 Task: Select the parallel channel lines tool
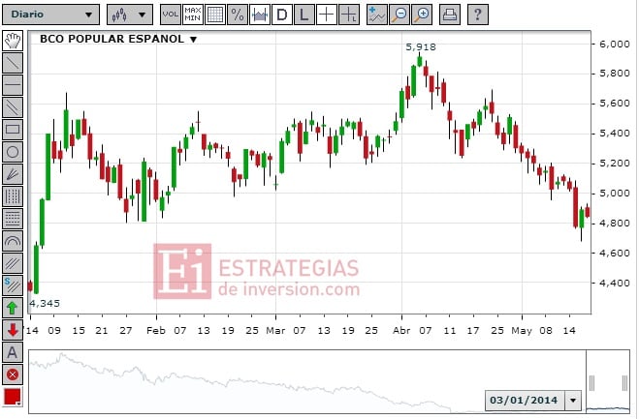point(13,107)
